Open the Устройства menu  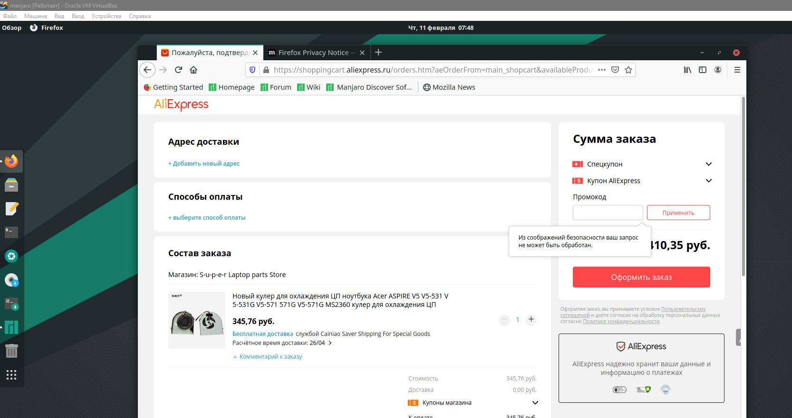point(106,16)
